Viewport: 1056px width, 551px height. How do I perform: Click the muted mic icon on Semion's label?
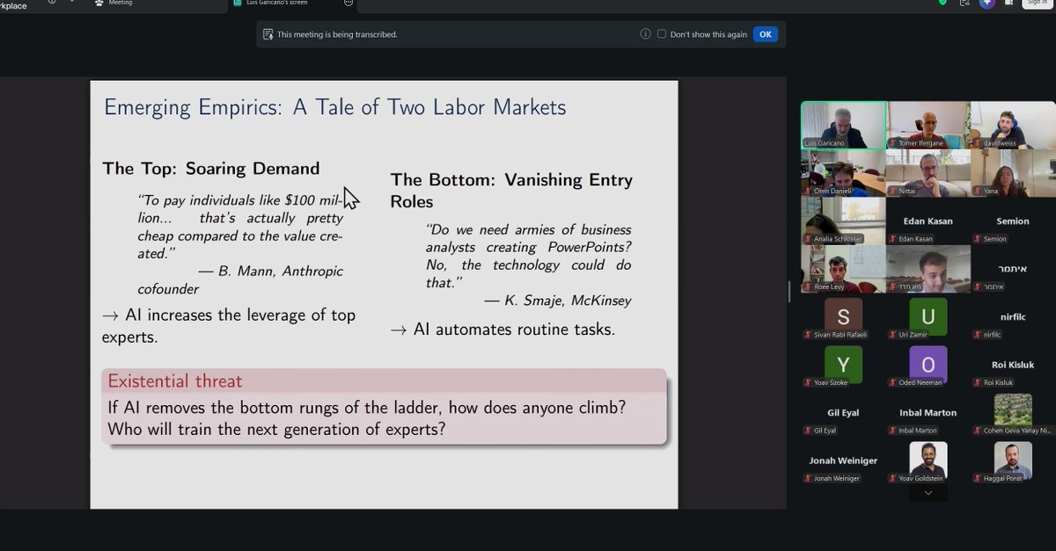pos(978,239)
